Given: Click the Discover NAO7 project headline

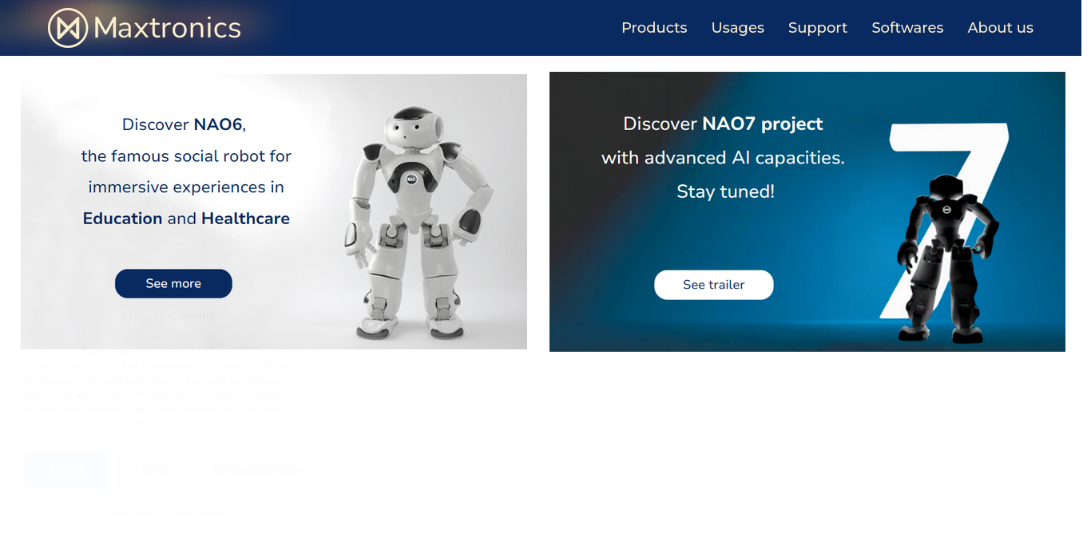Looking at the screenshot, I should 723,124.
